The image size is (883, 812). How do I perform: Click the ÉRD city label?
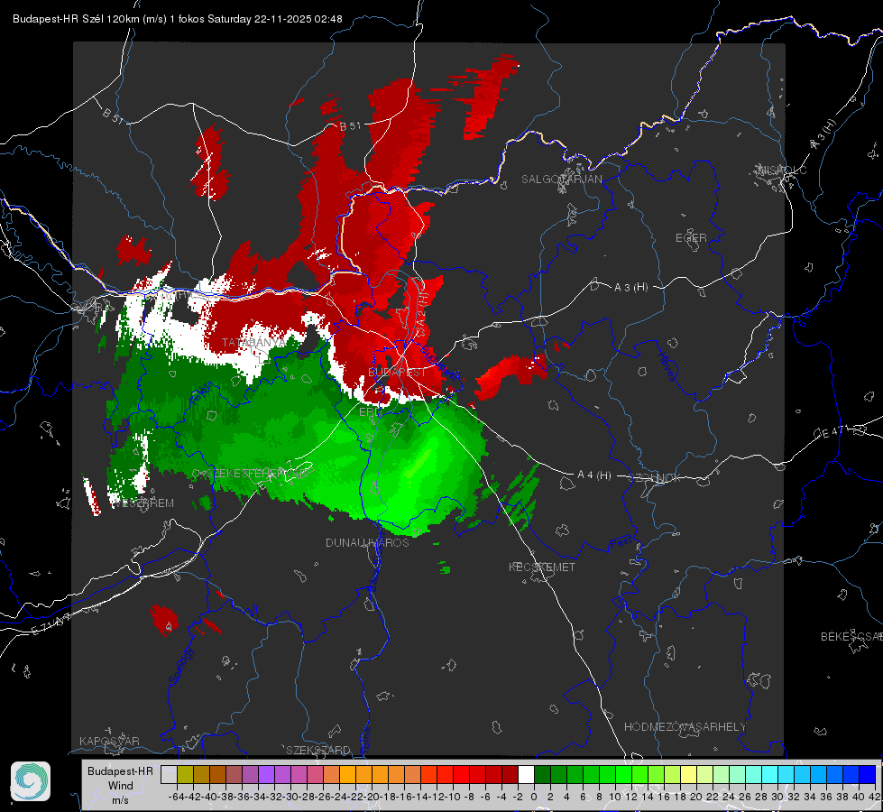coord(370,412)
